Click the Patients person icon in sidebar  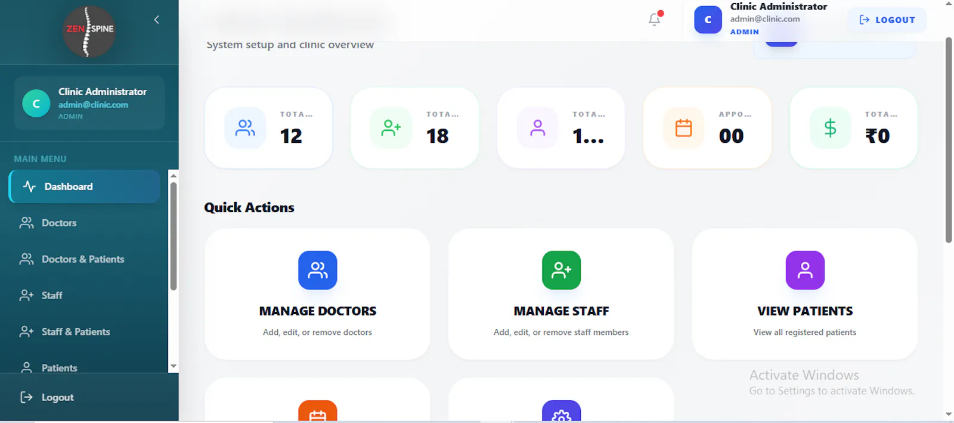click(26, 368)
